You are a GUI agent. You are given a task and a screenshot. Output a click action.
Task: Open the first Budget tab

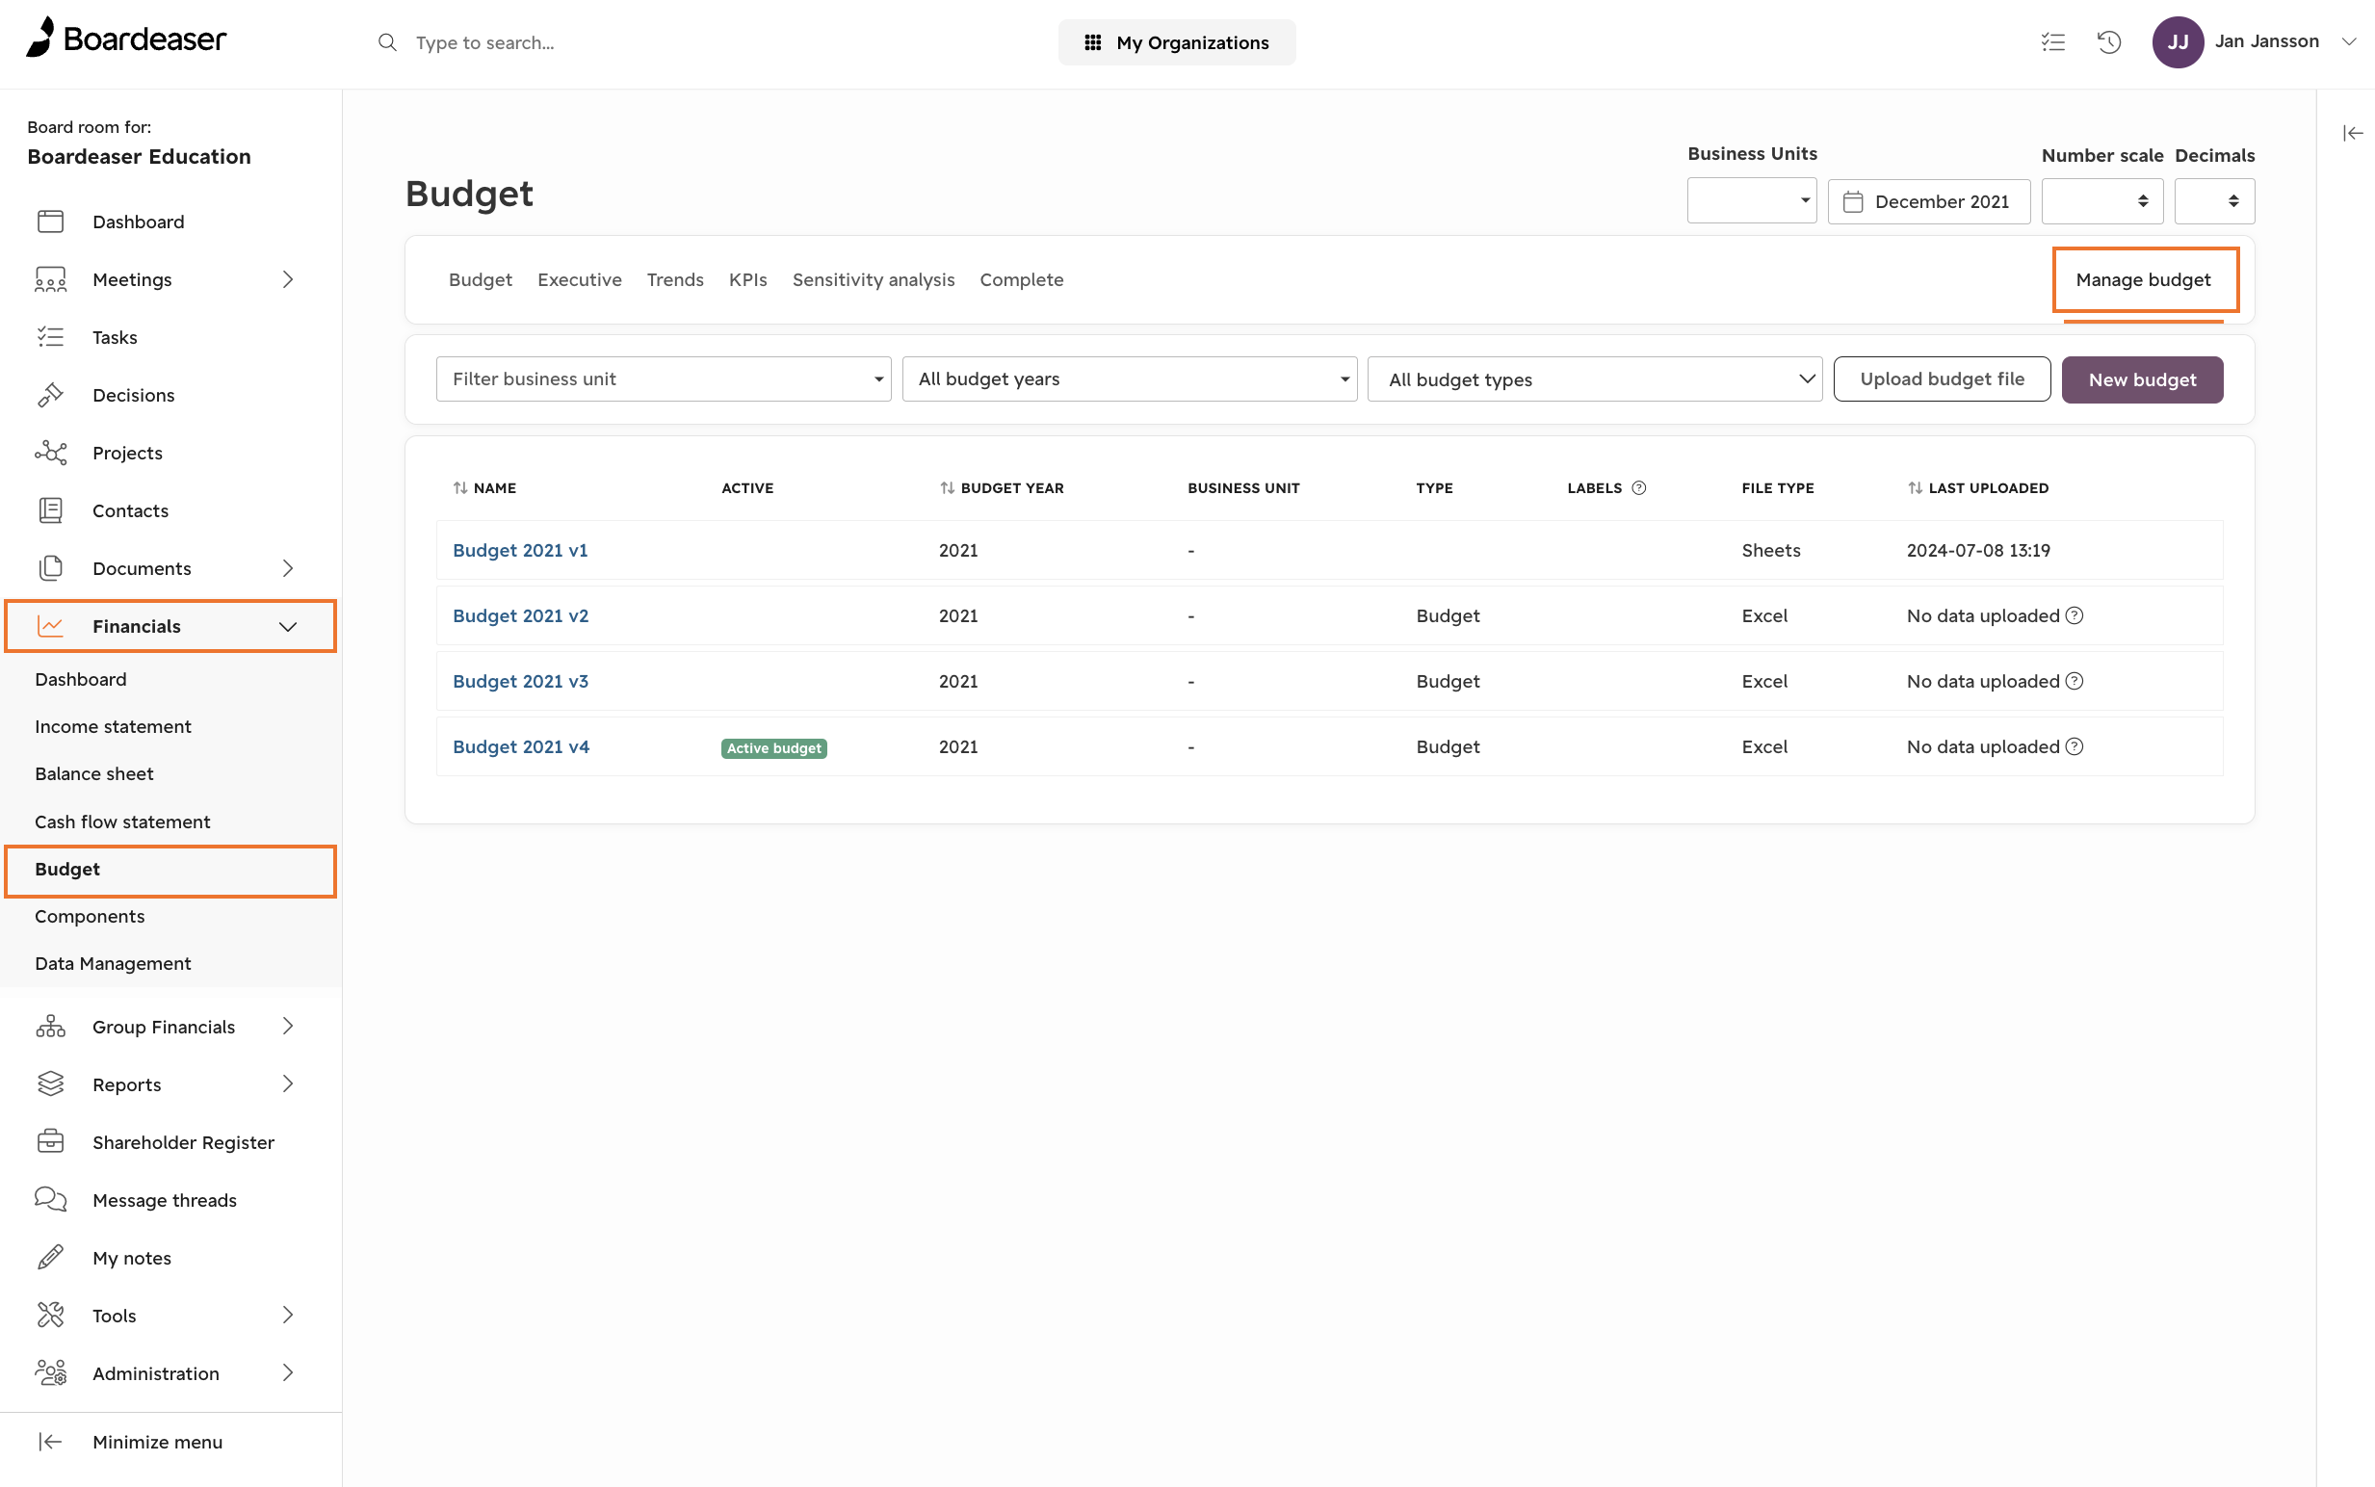480,279
